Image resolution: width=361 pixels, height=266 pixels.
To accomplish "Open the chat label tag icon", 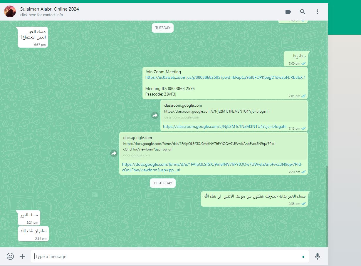I will point(288,12).
